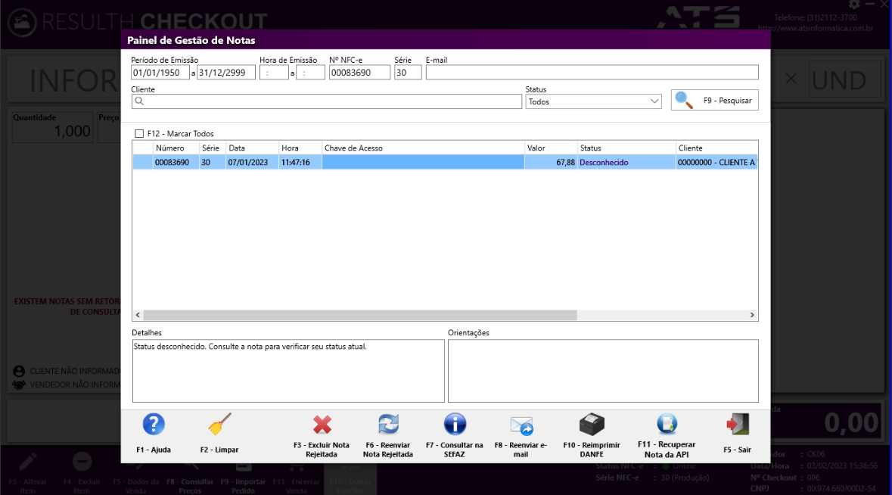Viewport: 892px width, 495px height.
Task: Click the Cliente column header in grid
Action: pyautogui.click(x=716, y=148)
